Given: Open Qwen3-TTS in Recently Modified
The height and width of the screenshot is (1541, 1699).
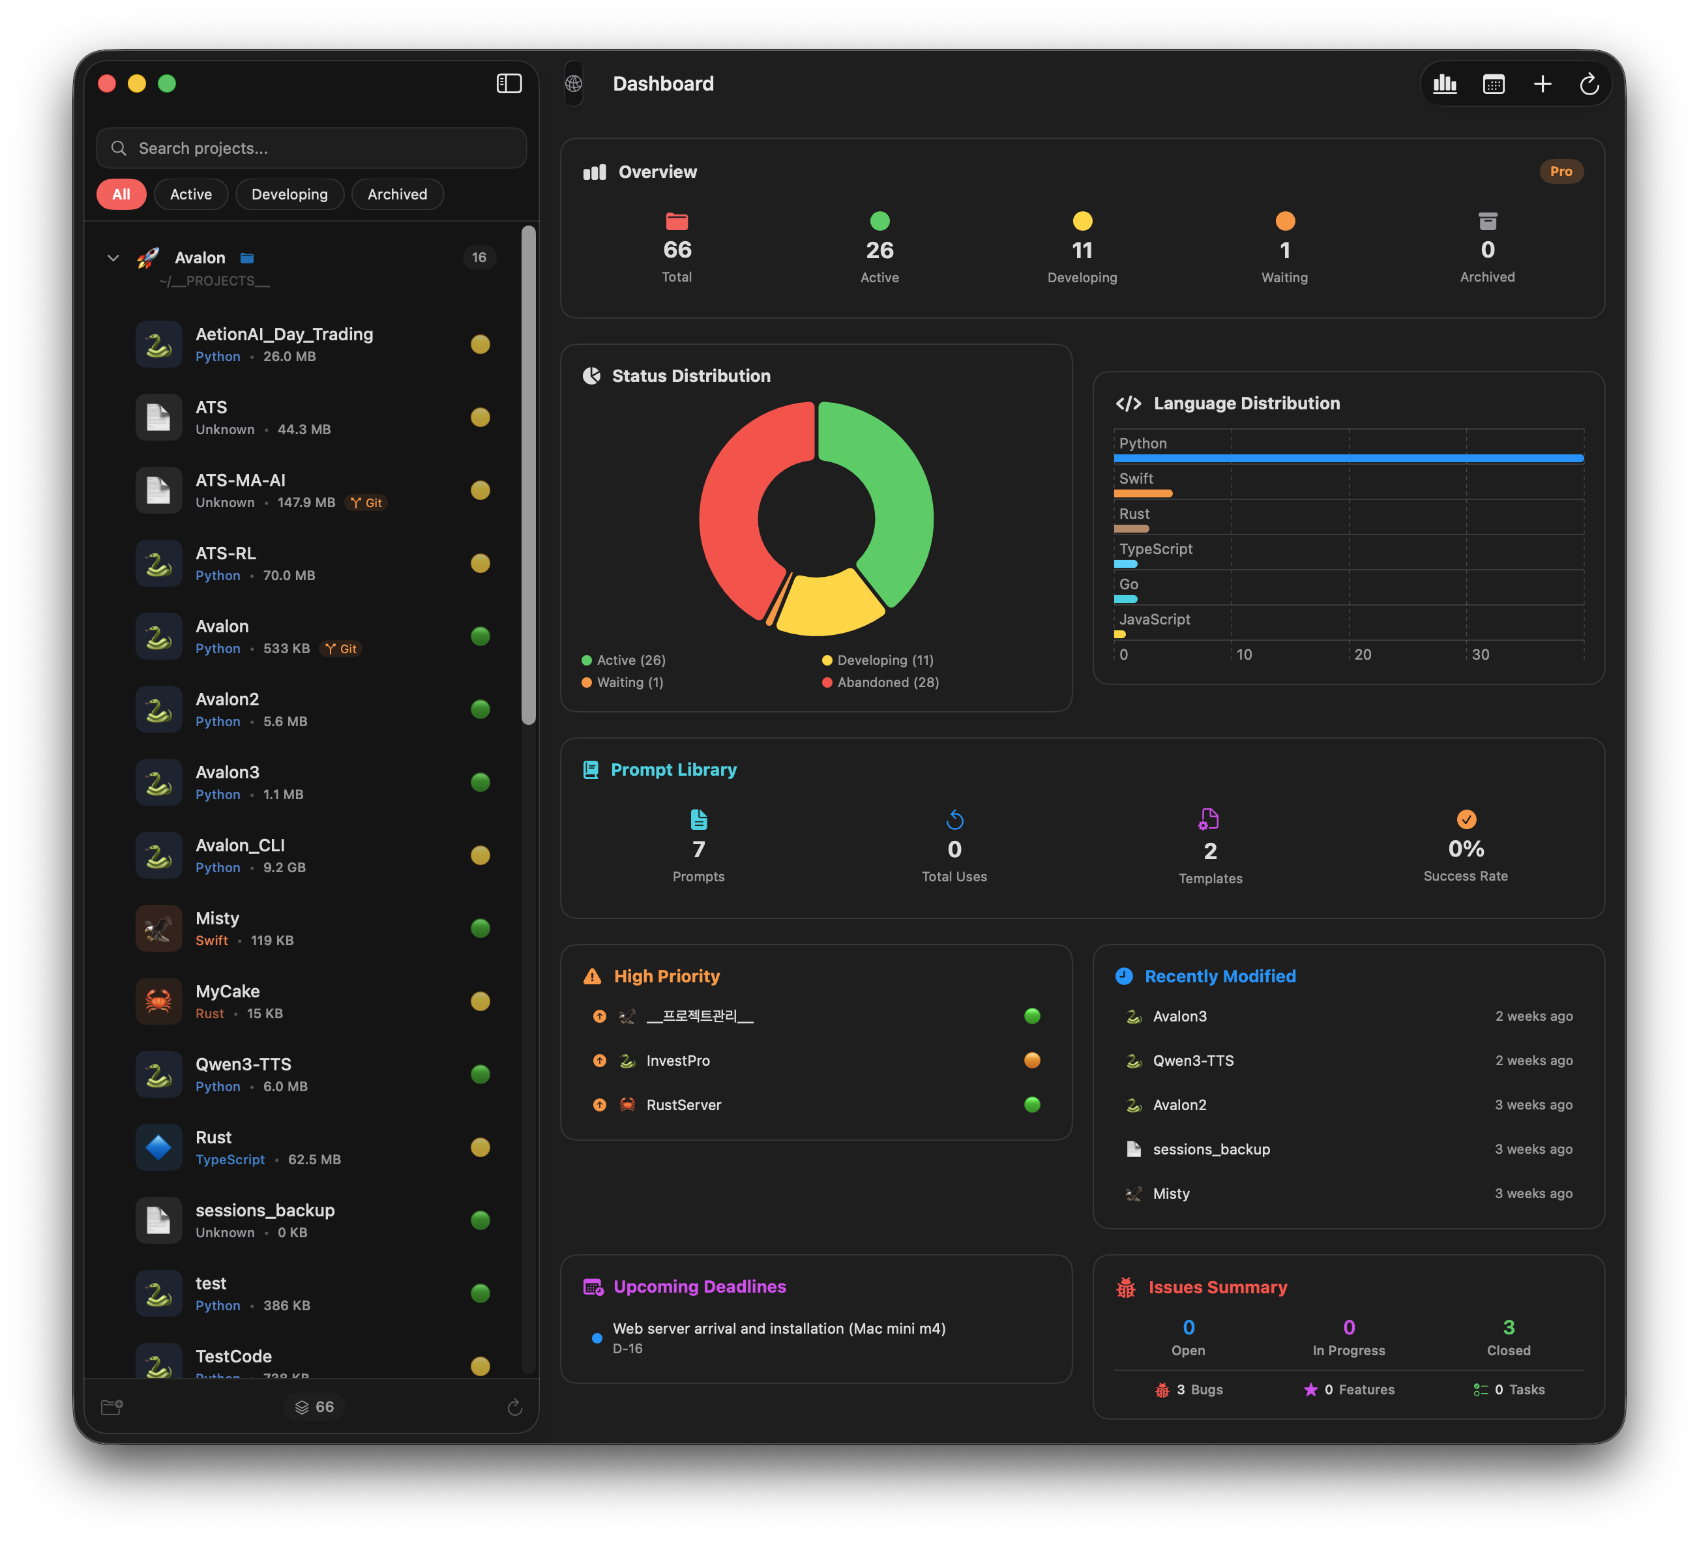Looking at the screenshot, I should 1192,1060.
